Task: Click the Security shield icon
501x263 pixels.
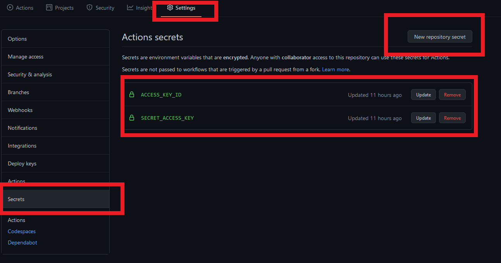Action: click(90, 8)
